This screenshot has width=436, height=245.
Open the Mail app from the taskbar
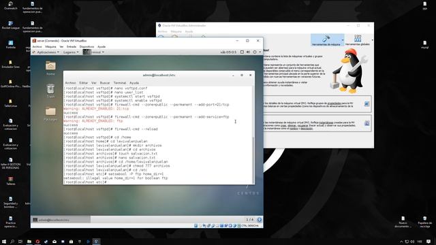click(x=54, y=242)
